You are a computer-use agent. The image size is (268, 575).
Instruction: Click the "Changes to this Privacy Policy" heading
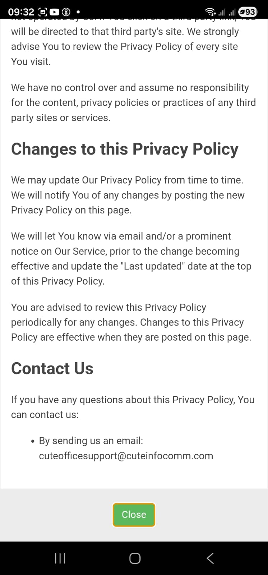pyautogui.click(x=125, y=149)
